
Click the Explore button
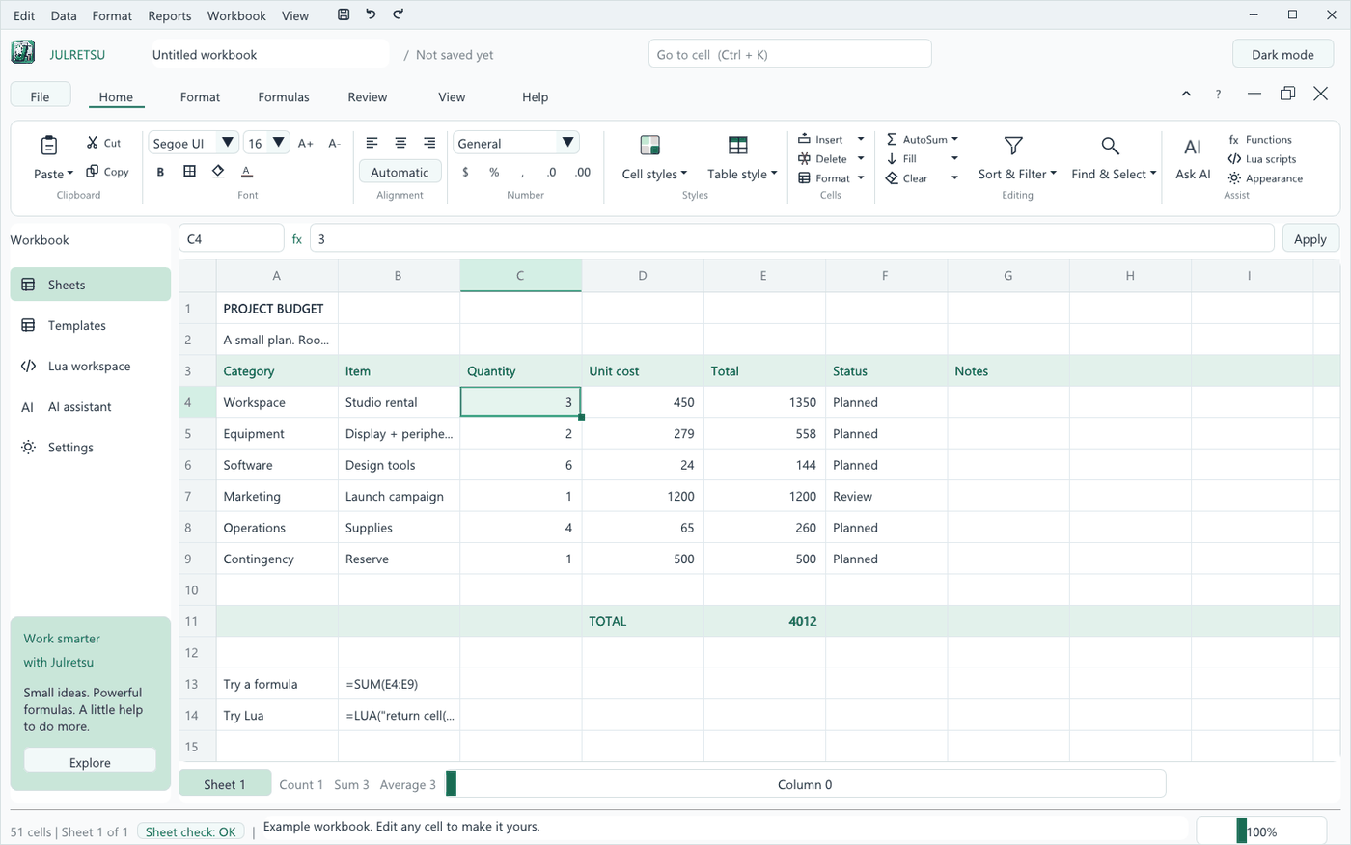pos(90,762)
